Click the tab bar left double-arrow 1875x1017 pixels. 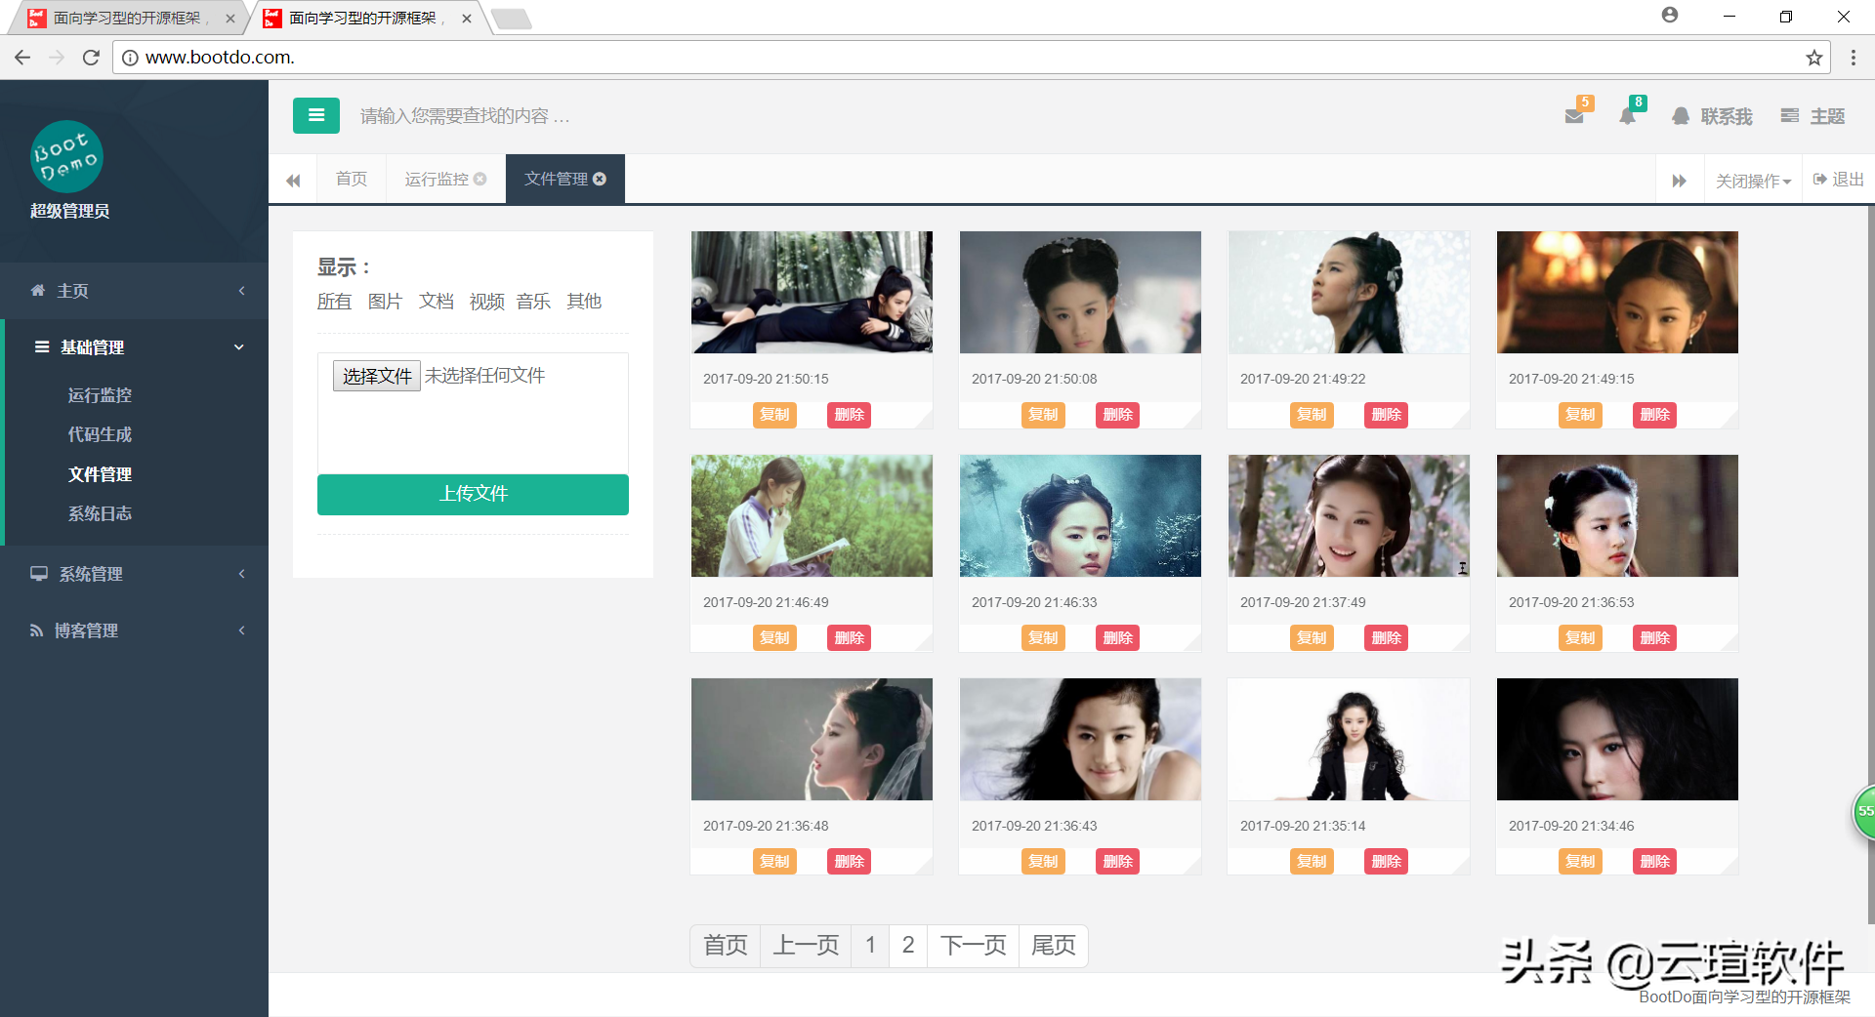[293, 180]
